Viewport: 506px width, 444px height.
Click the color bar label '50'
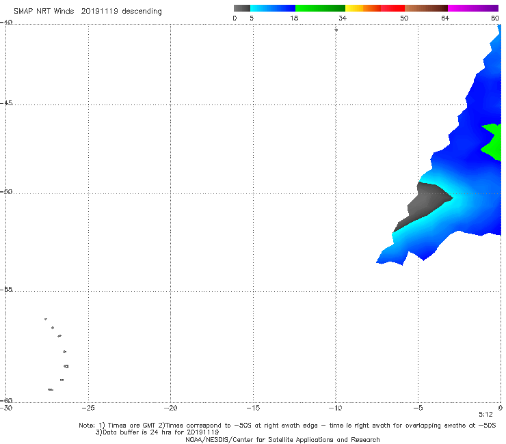[x=404, y=18]
